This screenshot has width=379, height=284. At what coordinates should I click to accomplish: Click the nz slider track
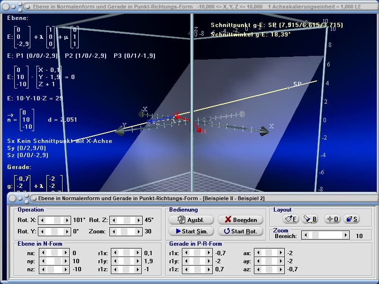click(54, 269)
